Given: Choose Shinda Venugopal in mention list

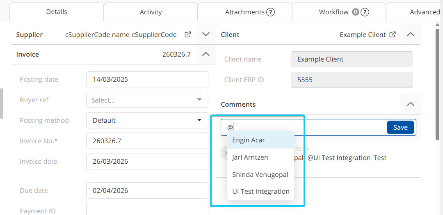Looking at the screenshot, I should point(260,175).
